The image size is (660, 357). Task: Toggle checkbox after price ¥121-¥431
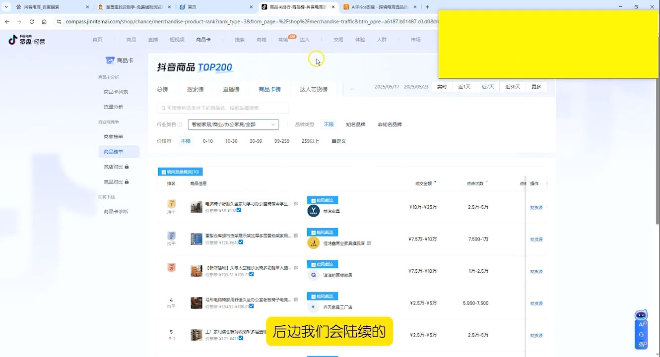click(x=241, y=338)
